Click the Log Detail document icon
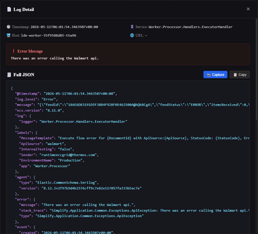The image size is (258, 234). coord(9,9)
